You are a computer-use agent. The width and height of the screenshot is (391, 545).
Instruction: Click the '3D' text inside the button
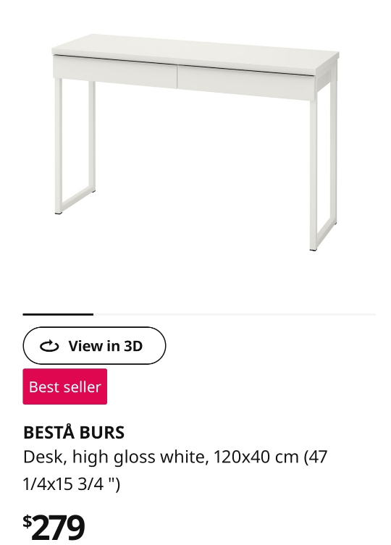(x=133, y=346)
